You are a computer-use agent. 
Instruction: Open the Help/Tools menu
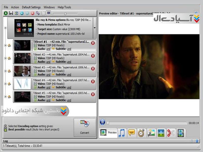[64, 7]
